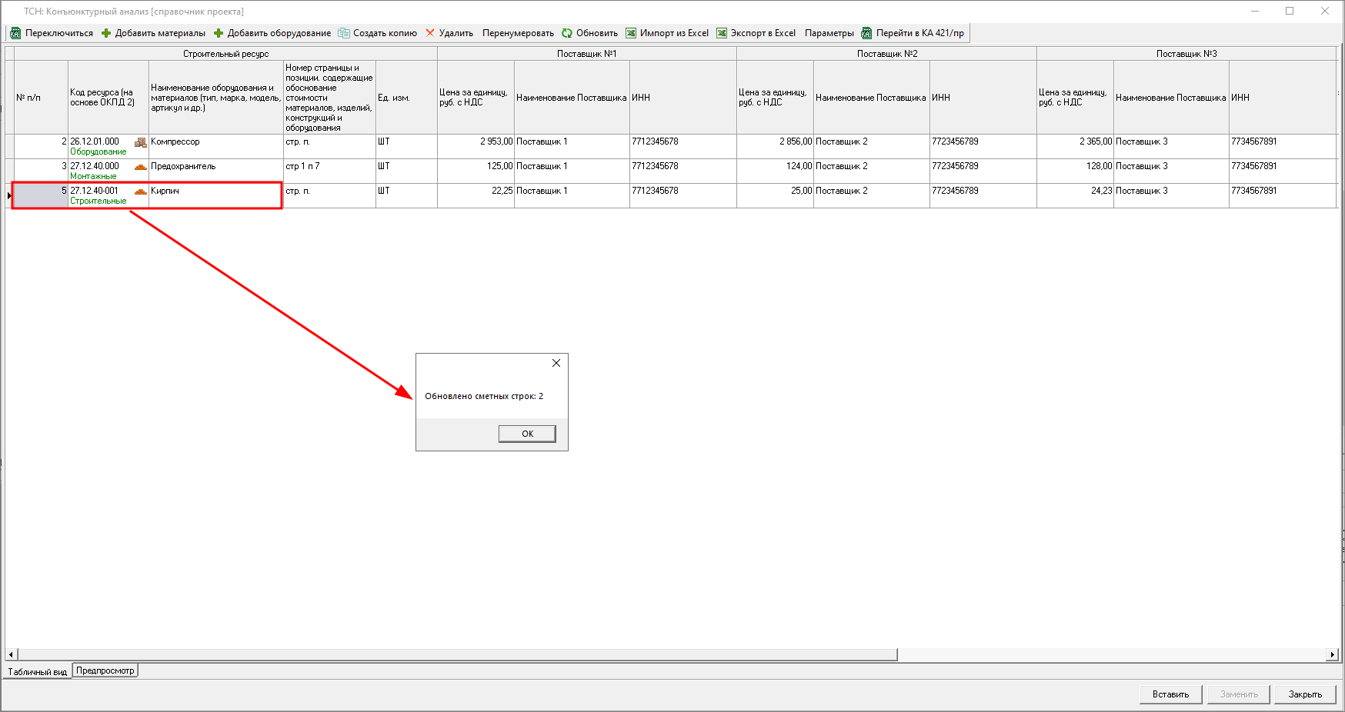The height and width of the screenshot is (712, 1345).
Task: Open Импорт из Excel icon
Action: 631,33
